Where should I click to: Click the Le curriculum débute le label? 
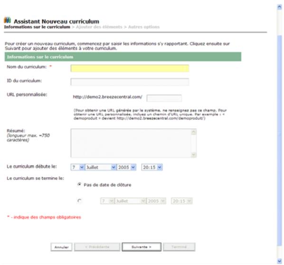(32, 166)
